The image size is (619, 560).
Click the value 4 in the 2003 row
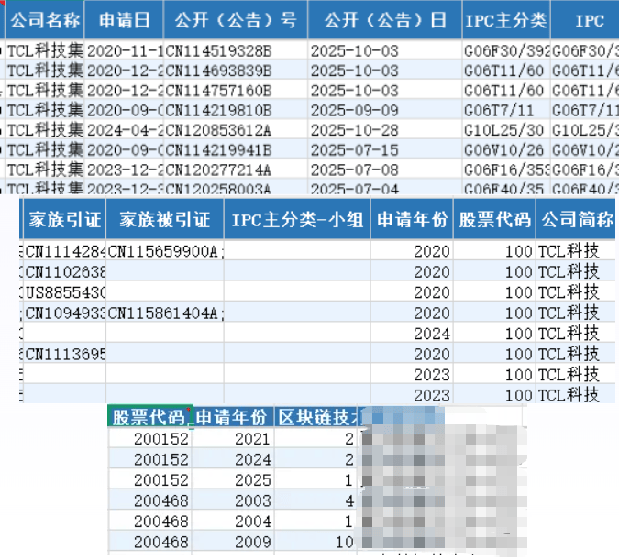[x=316, y=500]
